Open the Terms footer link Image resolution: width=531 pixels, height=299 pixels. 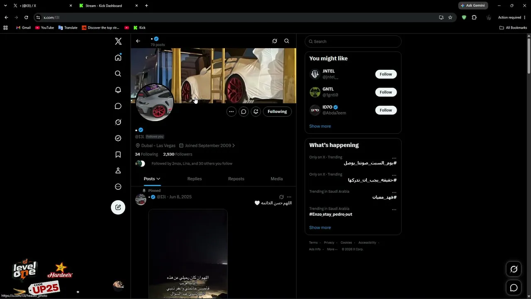pos(313,243)
